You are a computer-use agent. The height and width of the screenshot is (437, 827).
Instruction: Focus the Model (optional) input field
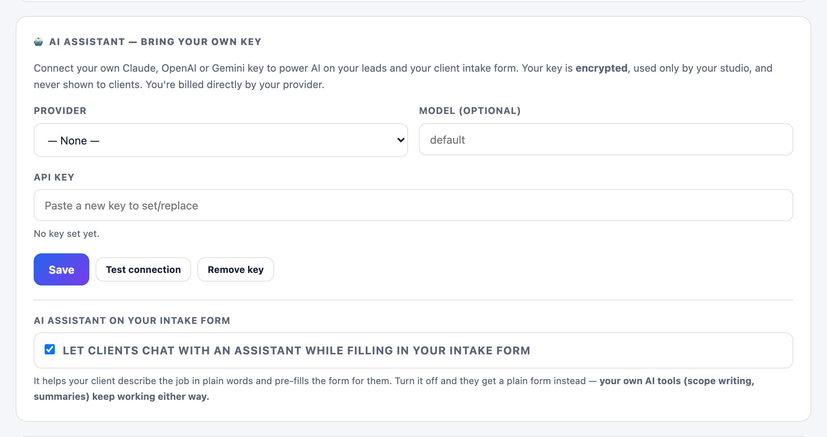point(606,140)
